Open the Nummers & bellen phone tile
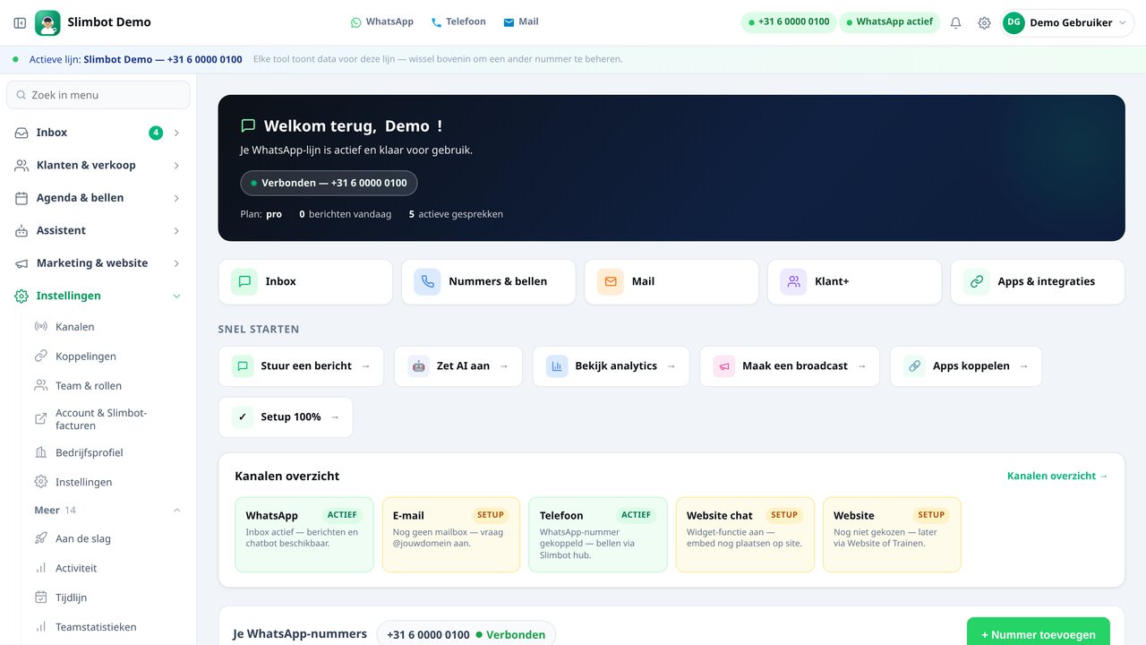1146x645 pixels. coord(489,281)
